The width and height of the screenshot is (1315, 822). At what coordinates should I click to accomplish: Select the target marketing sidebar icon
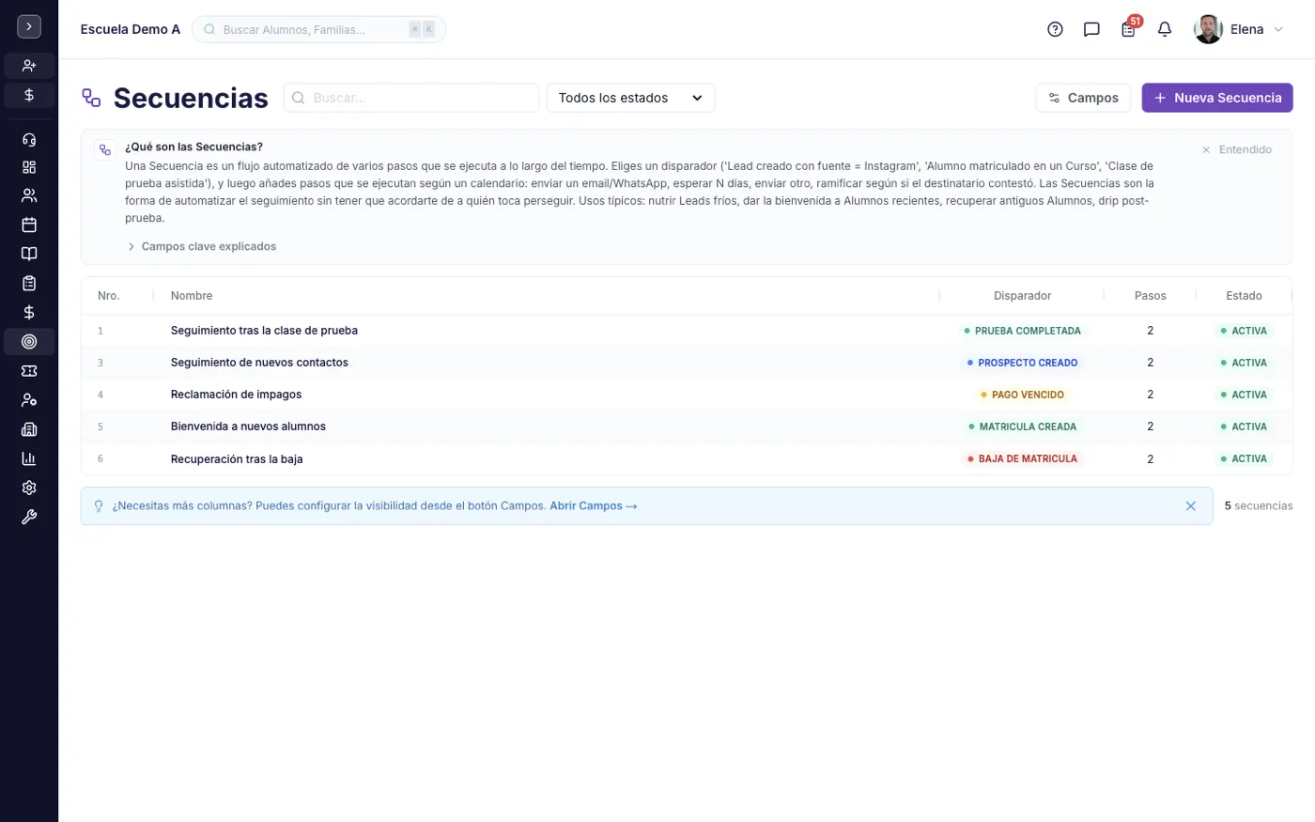[x=29, y=341]
